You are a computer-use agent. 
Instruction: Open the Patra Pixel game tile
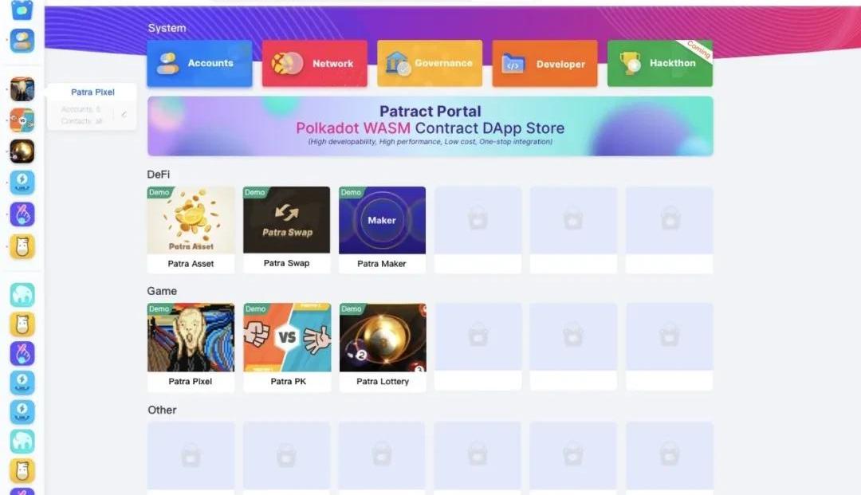[191, 347]
